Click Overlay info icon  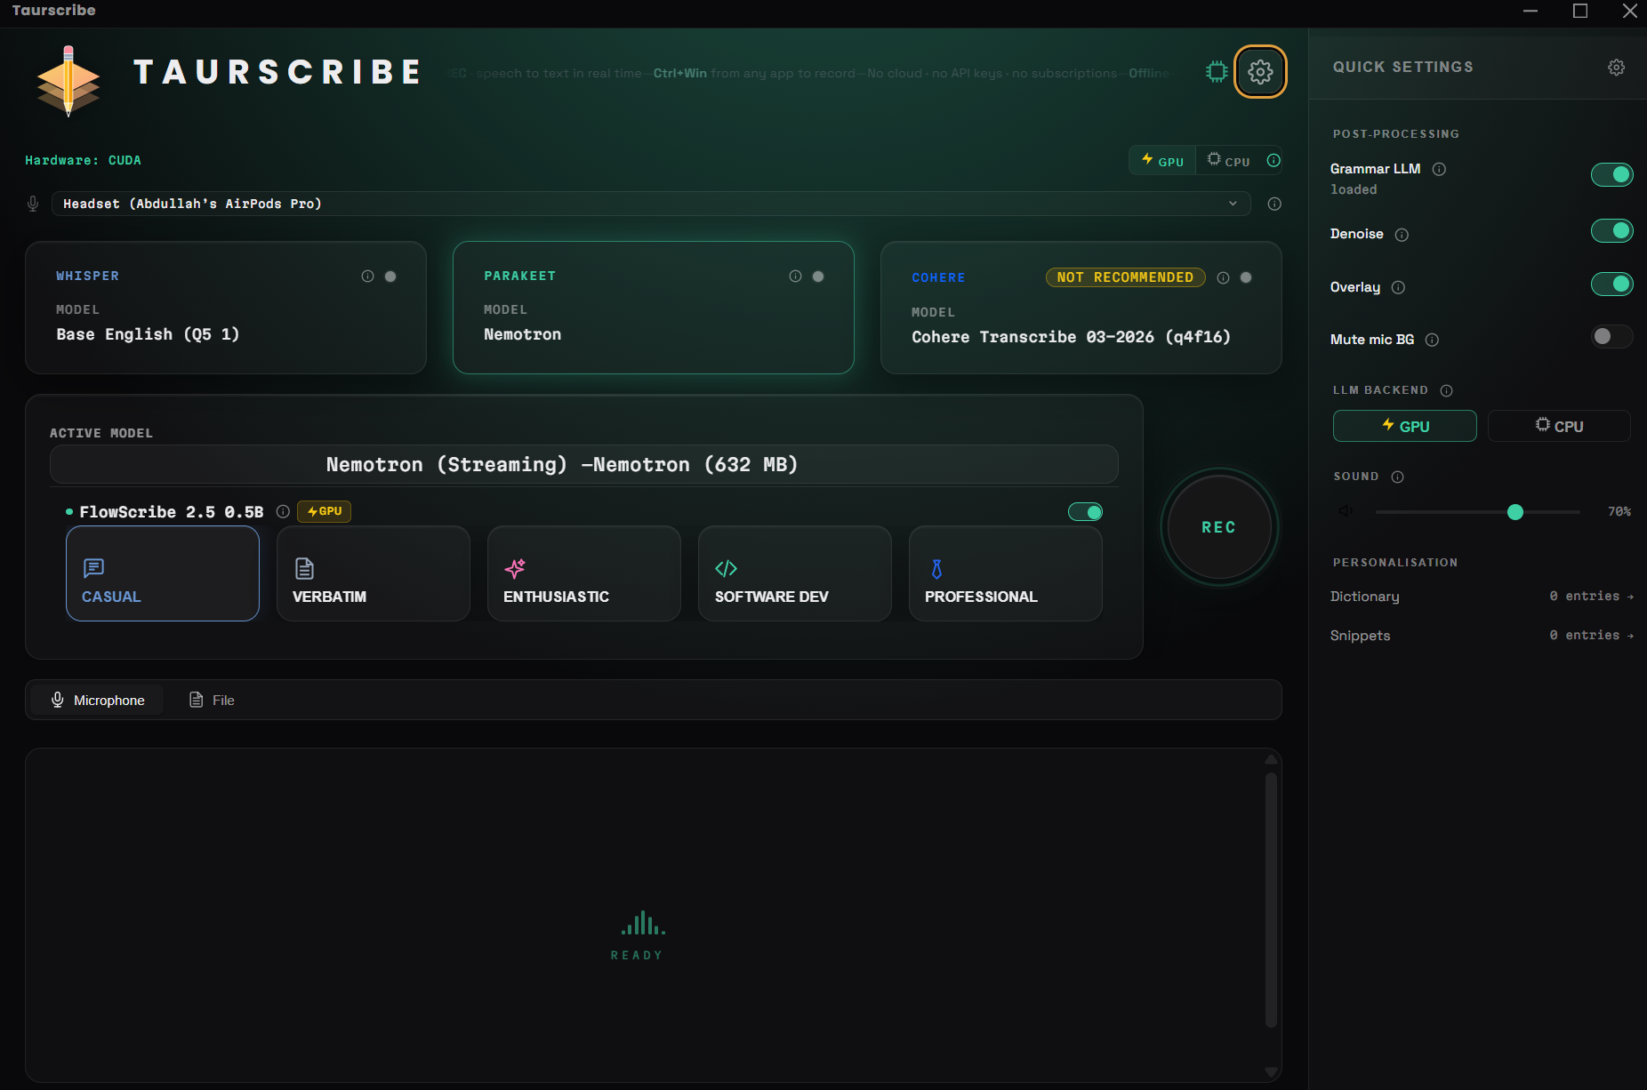coord(1398,287)
